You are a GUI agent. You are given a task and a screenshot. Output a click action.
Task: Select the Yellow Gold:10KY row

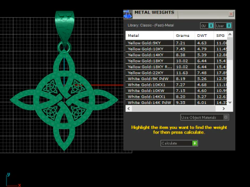coord(176,49)
